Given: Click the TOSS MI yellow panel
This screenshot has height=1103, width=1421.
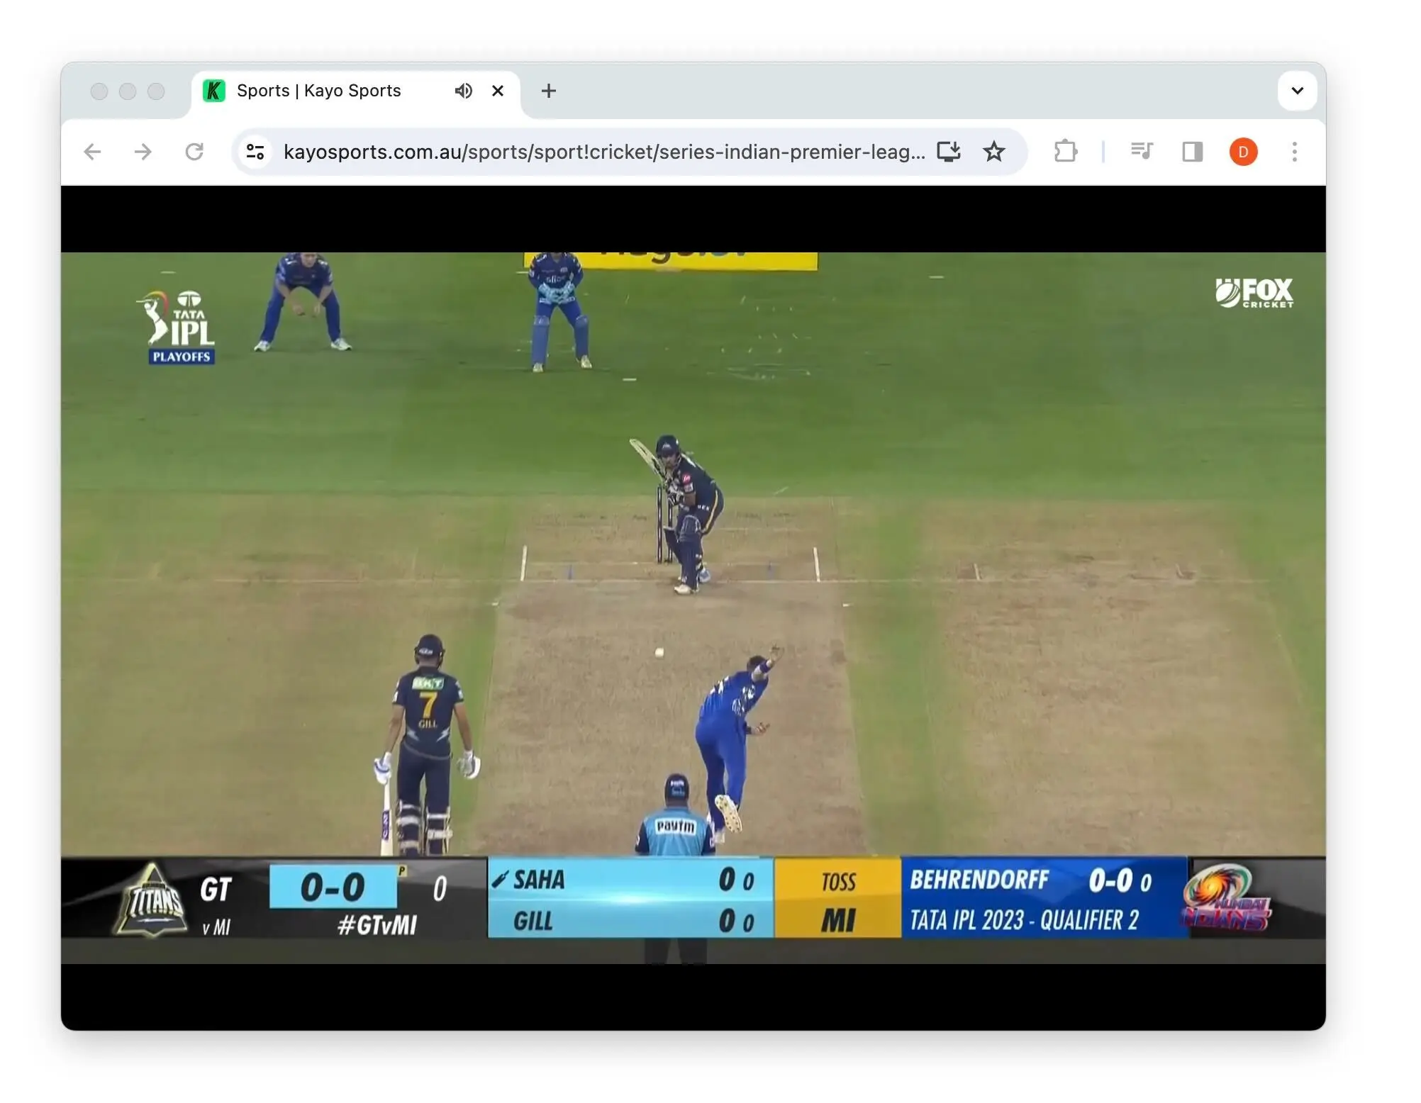Looking at the screenshot, I should (x=837, y=899).
